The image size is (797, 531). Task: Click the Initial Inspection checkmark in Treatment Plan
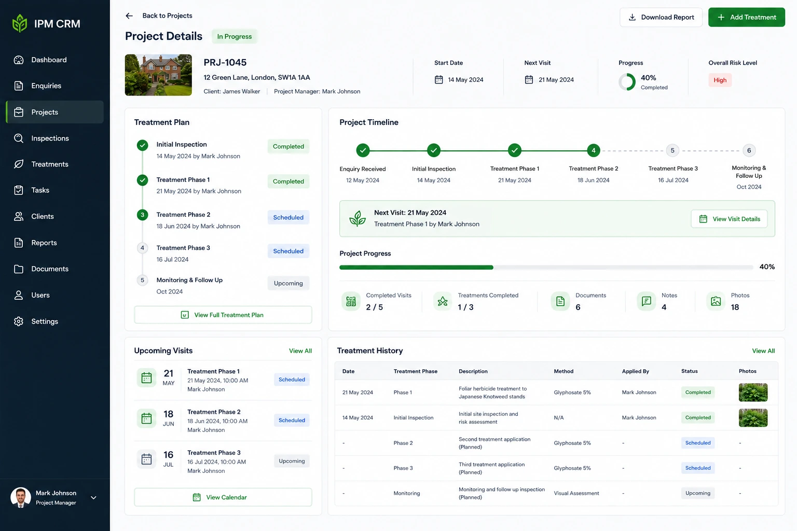[142, 145]
